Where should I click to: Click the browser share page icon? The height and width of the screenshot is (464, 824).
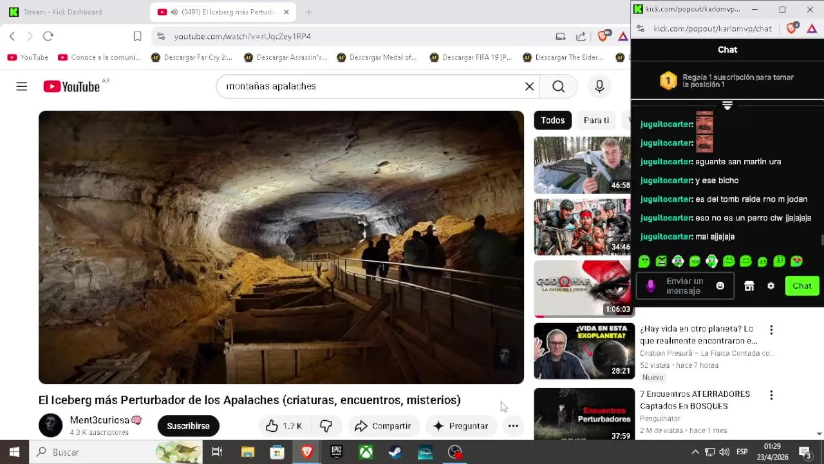581,37
